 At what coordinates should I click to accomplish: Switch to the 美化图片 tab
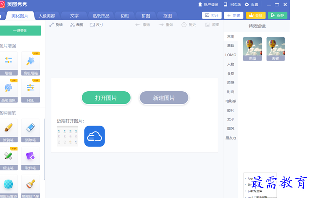[20, 16]
